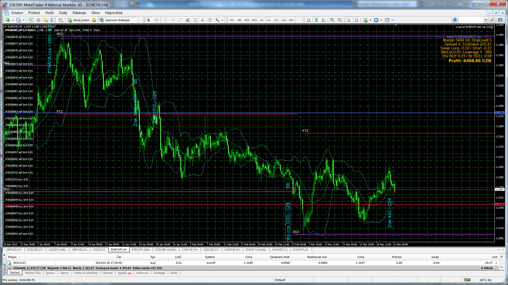Open the MetaEditor book icon
This screenshot has width=508, height=285.
pos(94,20)
